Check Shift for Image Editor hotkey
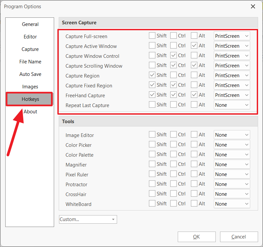263x247 pixels. click(x=152, y=135)
